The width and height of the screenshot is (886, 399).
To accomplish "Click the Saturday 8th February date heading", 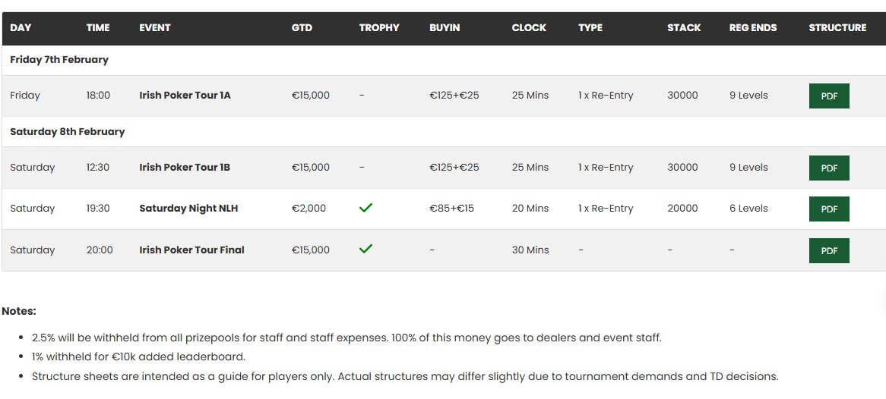I will point(67,132).
